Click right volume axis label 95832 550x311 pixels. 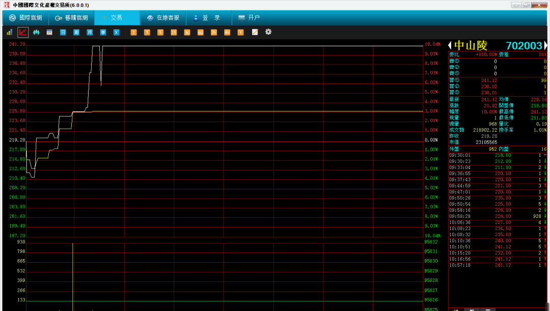(x=431, y=242)
